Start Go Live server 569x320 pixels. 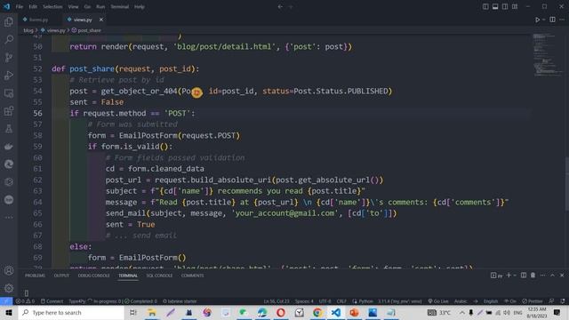(438, 301)
